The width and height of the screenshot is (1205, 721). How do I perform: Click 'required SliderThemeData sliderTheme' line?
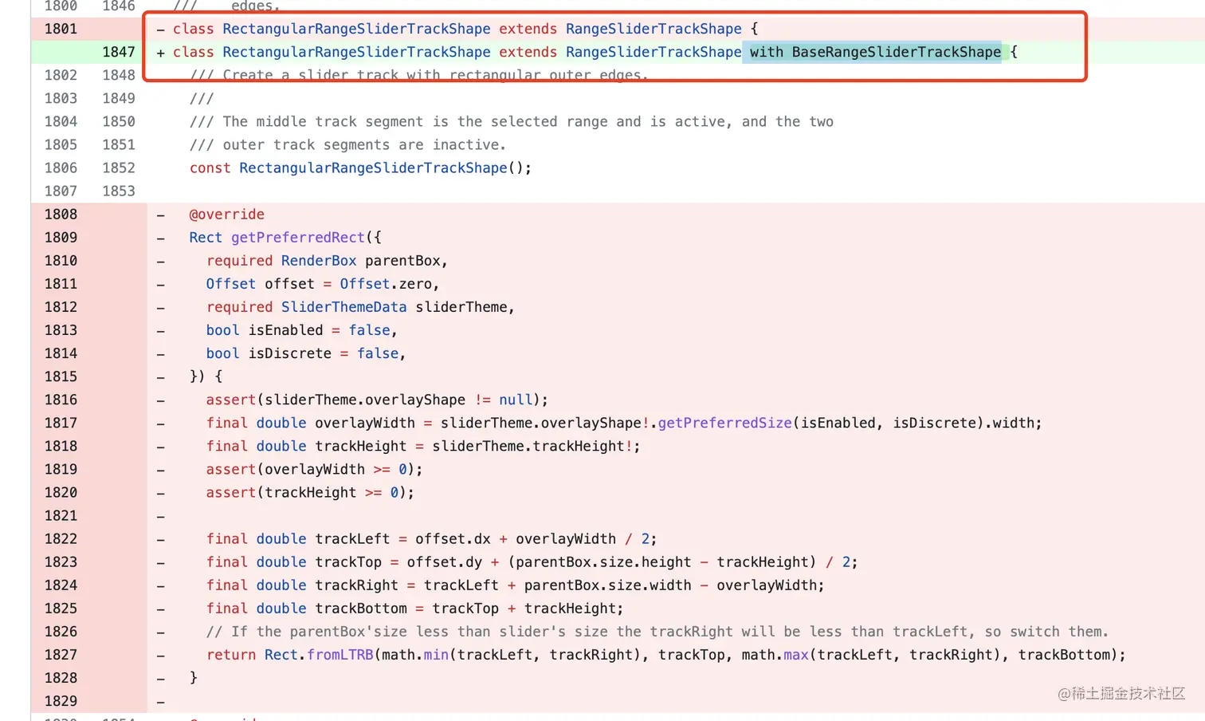[360, 306]
